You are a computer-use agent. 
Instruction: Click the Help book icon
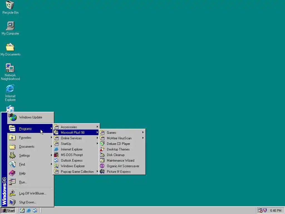(x=12, y=173)
